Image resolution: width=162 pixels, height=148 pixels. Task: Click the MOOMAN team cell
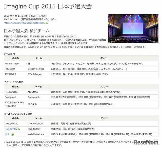coord(38,92)
